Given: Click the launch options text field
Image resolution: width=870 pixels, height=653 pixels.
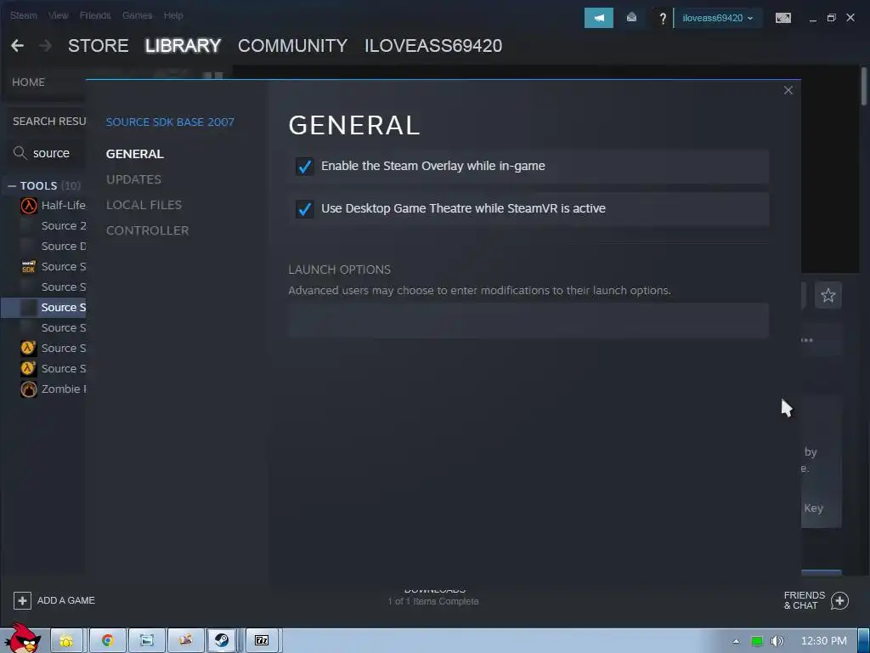Looking at the screenshot, I should coord(528,321).
